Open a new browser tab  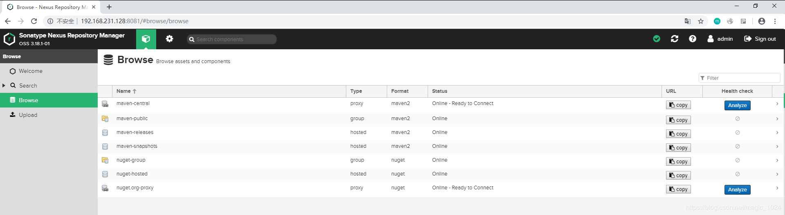coord(109,7)
